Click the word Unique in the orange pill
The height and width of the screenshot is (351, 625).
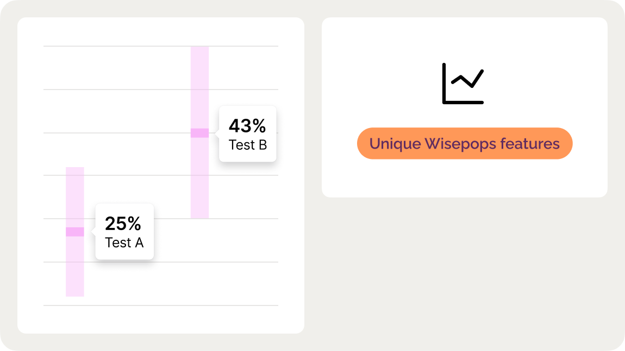(395, 144)
